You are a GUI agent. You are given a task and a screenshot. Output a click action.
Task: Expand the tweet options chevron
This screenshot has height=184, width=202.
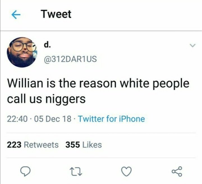192,46
